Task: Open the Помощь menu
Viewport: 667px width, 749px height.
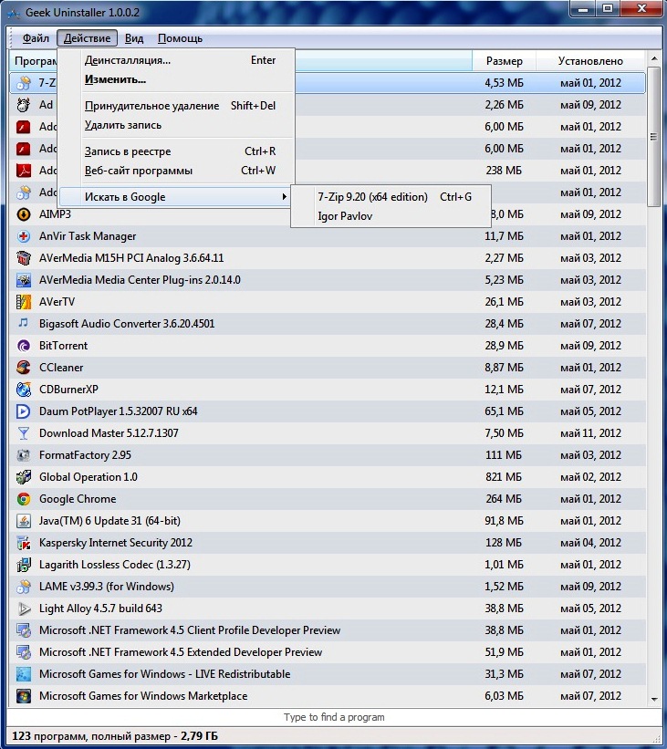Action: point(180,38)
